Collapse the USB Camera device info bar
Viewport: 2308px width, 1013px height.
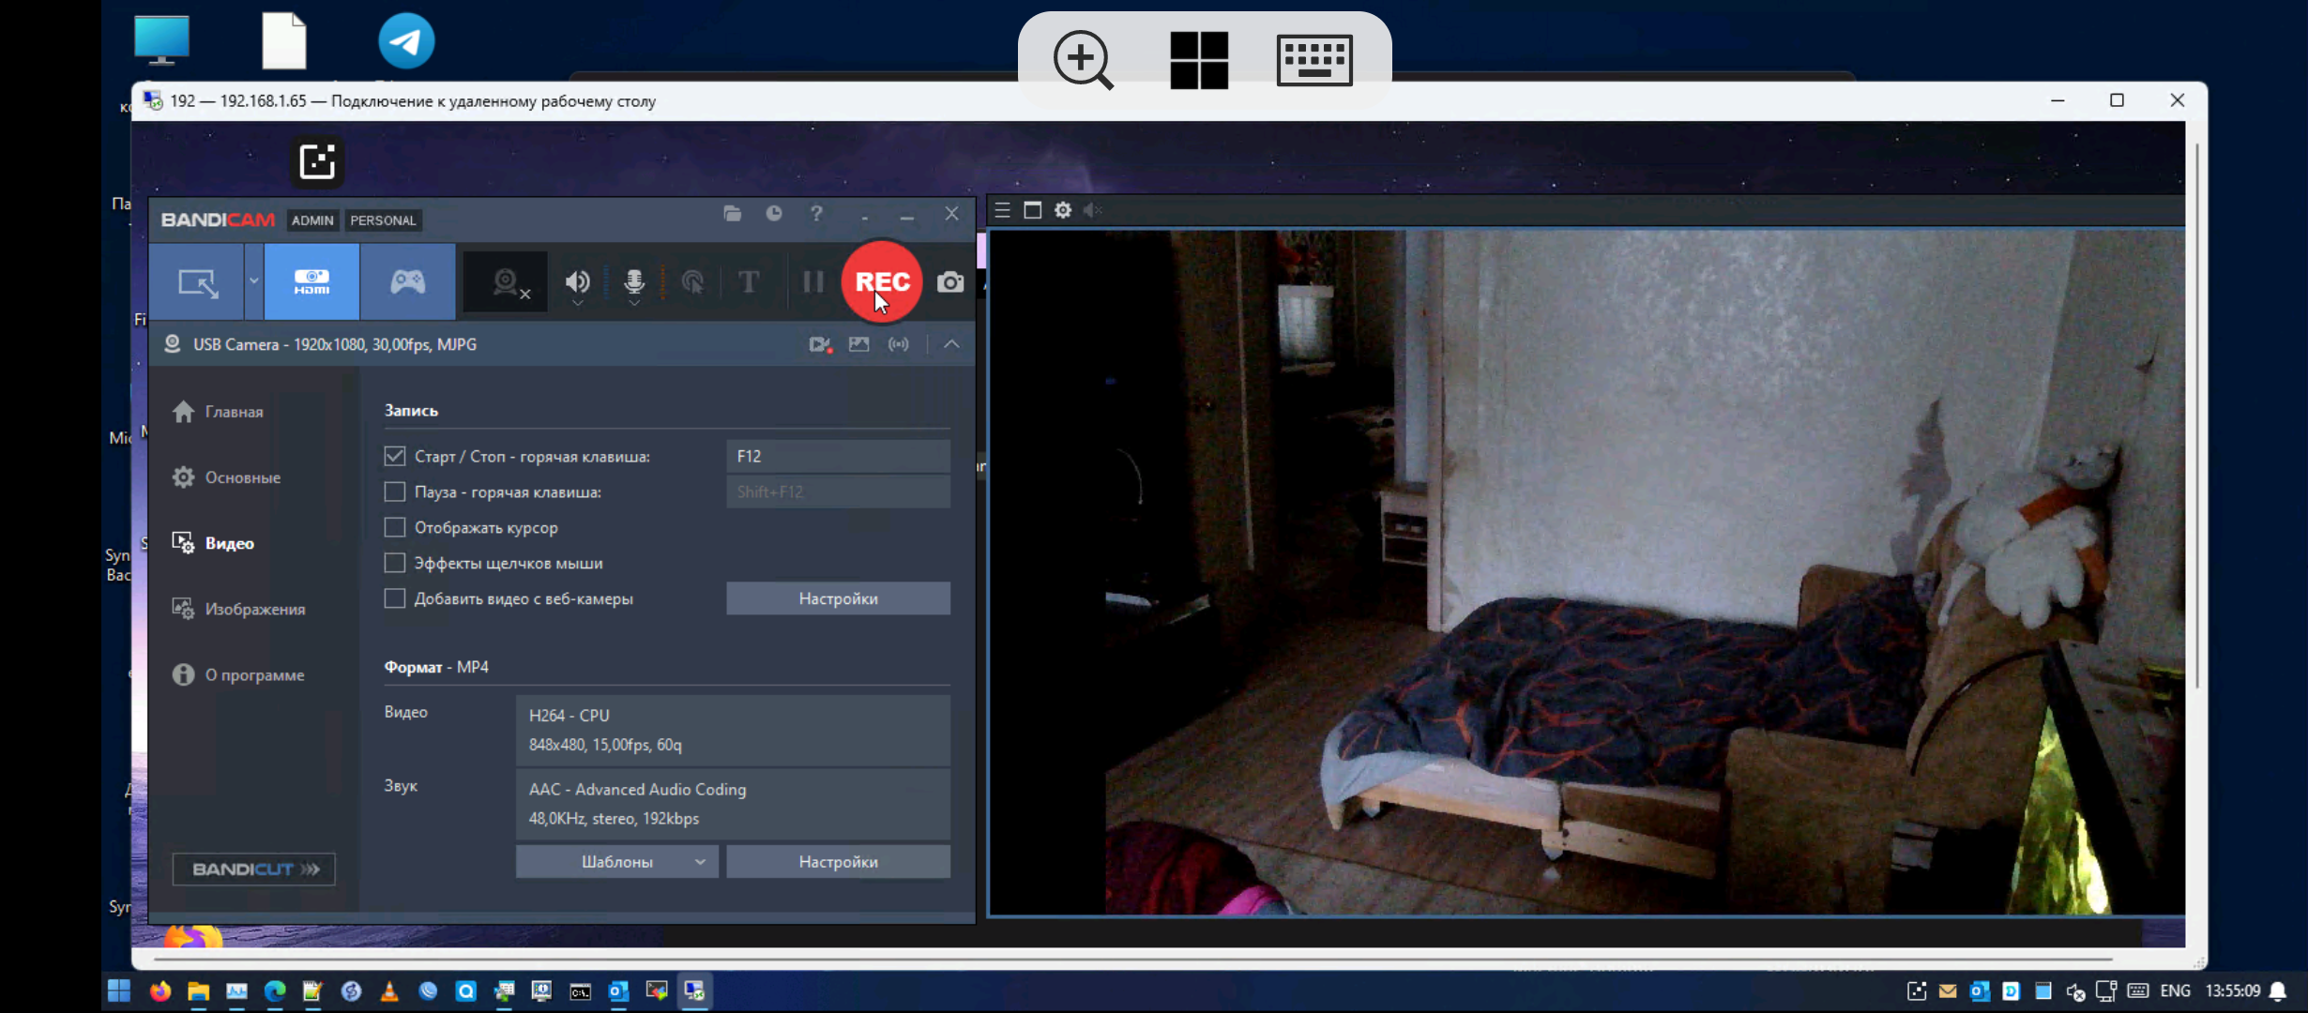point(951,344)
